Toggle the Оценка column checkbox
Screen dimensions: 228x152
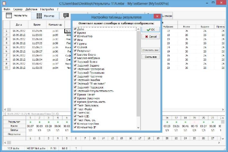click(x=75, y=47)
